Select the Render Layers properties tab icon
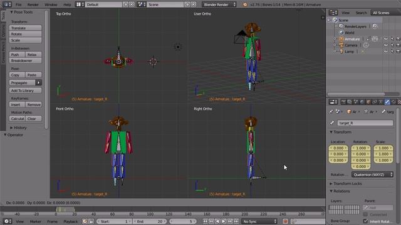401x225 pixels. [350, 102]
